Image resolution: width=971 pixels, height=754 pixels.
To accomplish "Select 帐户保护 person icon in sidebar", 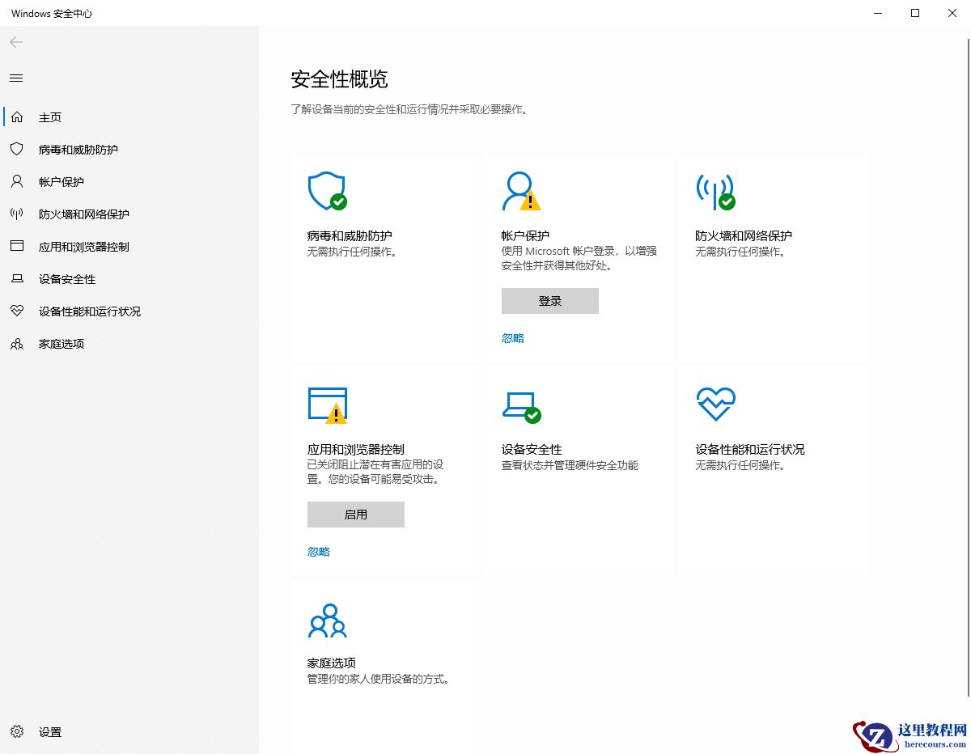I will [x=15, y=181].
